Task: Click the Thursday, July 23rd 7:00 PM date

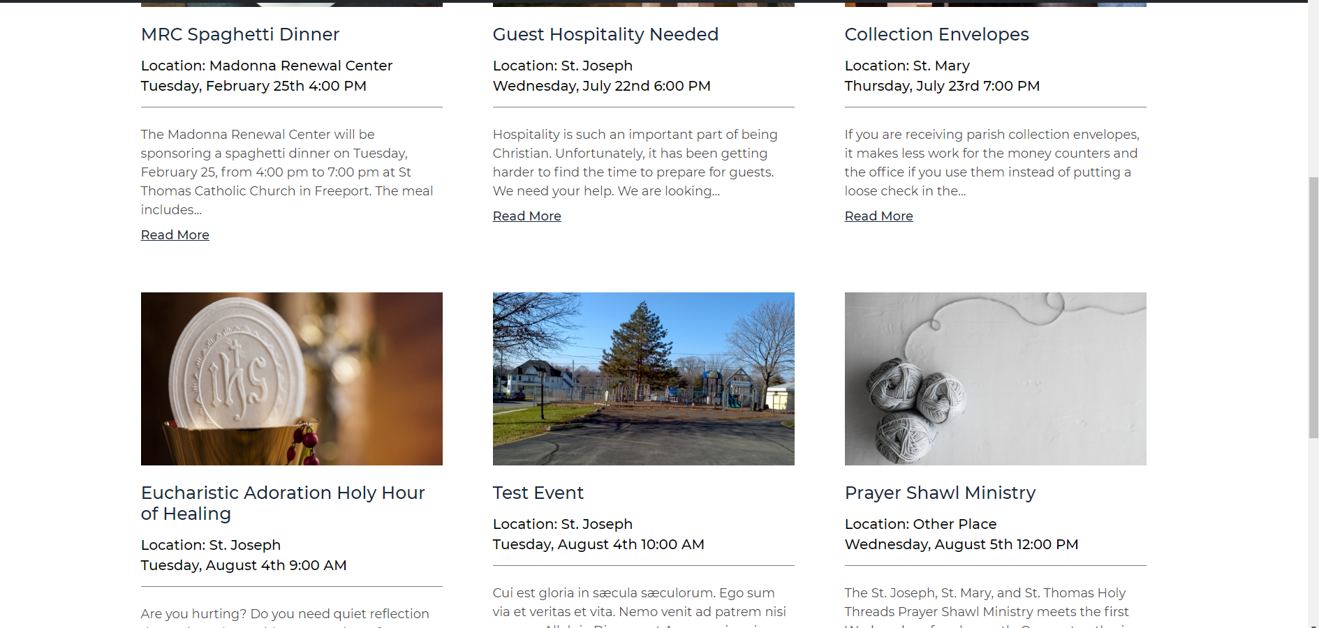Action: 941,86
